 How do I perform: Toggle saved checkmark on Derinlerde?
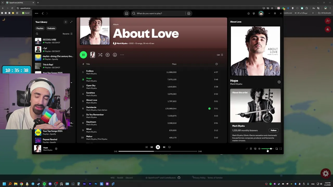(209, 109)
